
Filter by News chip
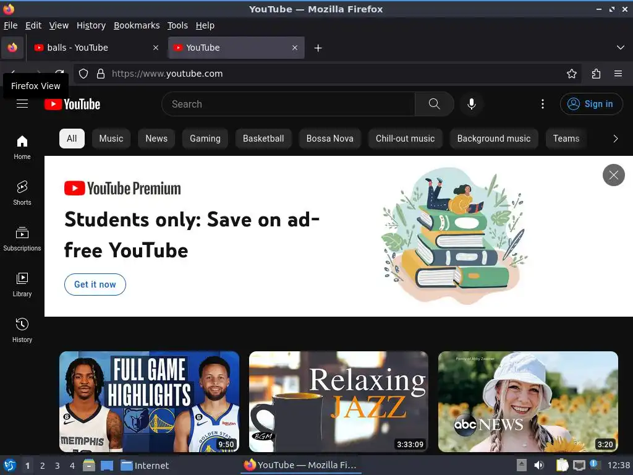point(156,139)
